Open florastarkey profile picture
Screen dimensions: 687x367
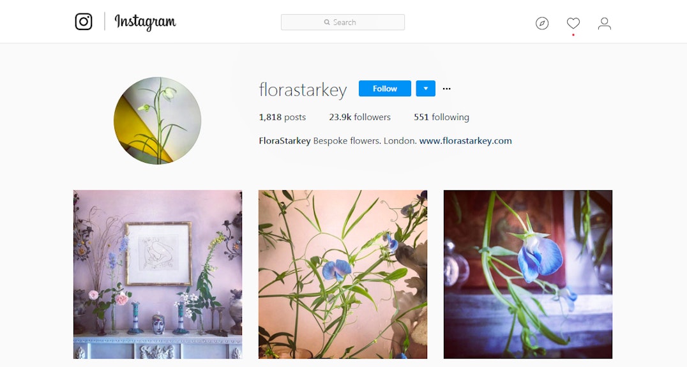coord(157,121)
